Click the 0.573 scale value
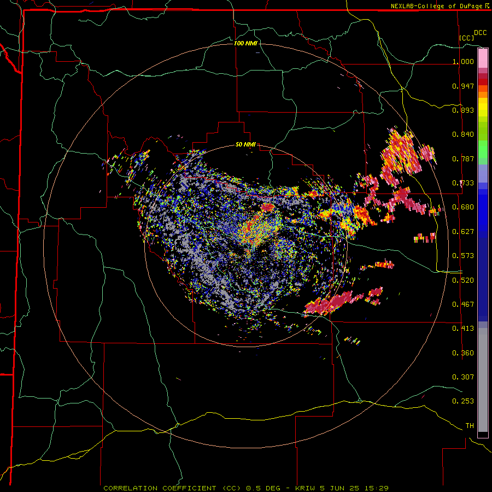 point(463,256)
